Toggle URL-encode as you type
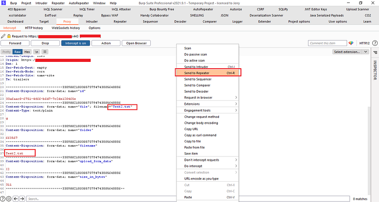The width and height of the screenshot is (379, 202). 208,179
